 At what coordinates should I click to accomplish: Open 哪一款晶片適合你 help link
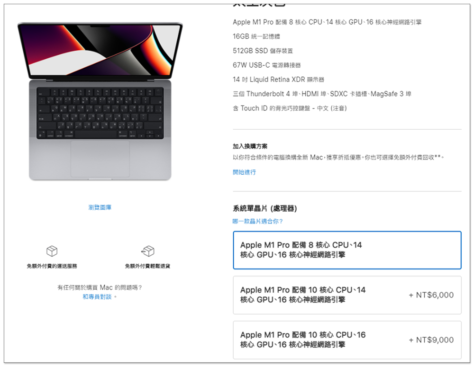coord(257,221)
